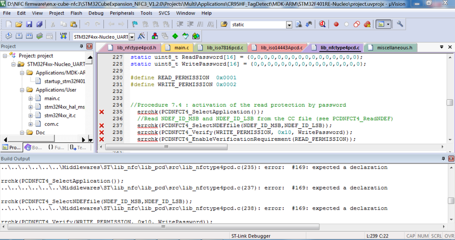Viewport: 455px width, 240px height.
Task: Expand the main.c tree node
Action: pyautogui.click(x=31, y=99)
